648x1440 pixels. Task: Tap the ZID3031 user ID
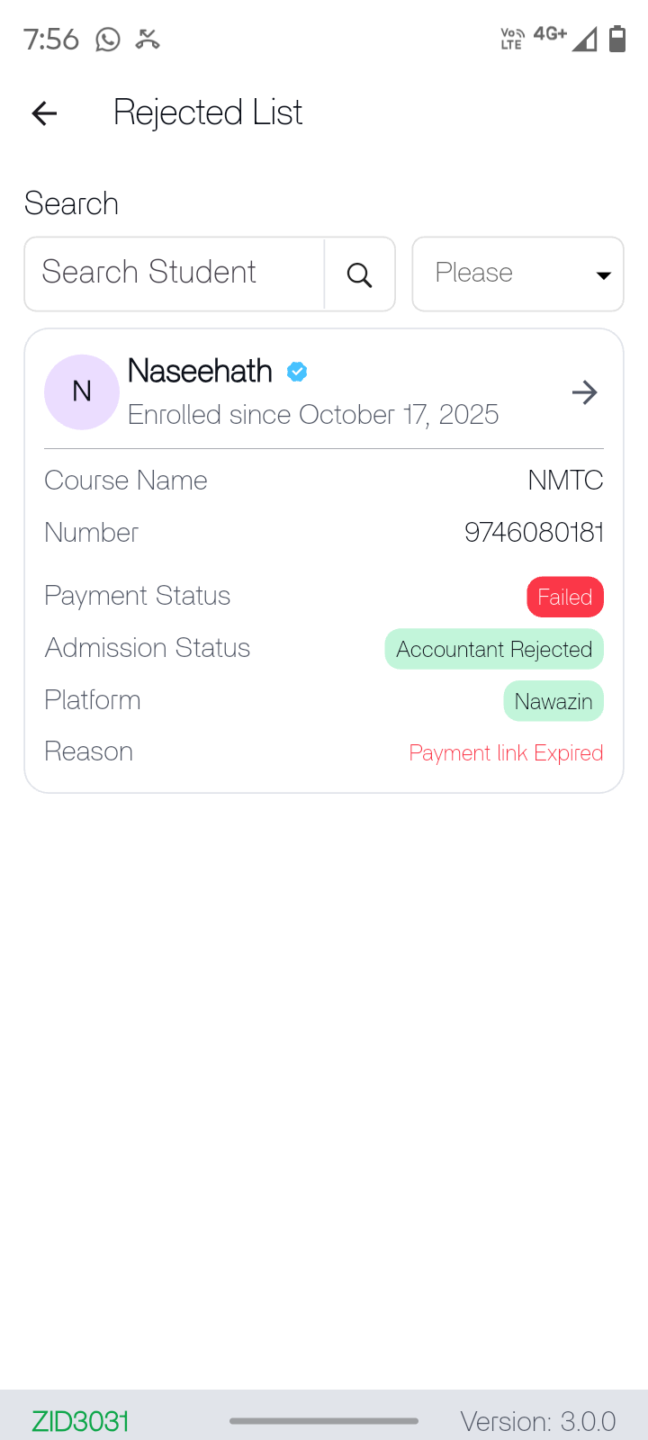[x=80, y=1421]
